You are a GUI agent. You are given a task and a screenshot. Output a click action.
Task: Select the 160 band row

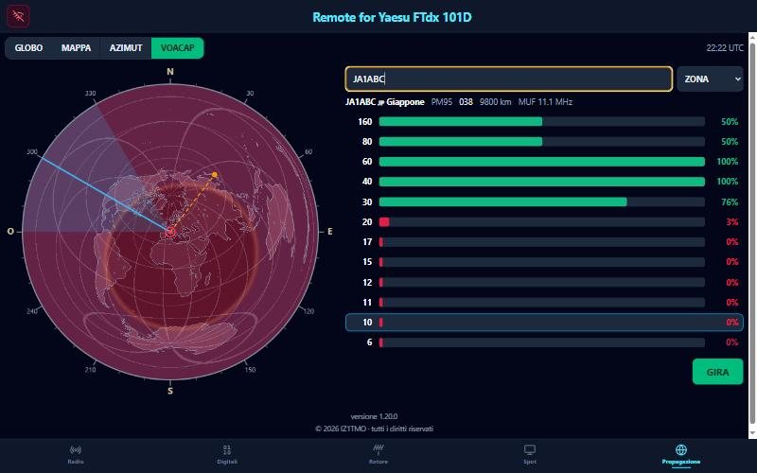point(544,122)
